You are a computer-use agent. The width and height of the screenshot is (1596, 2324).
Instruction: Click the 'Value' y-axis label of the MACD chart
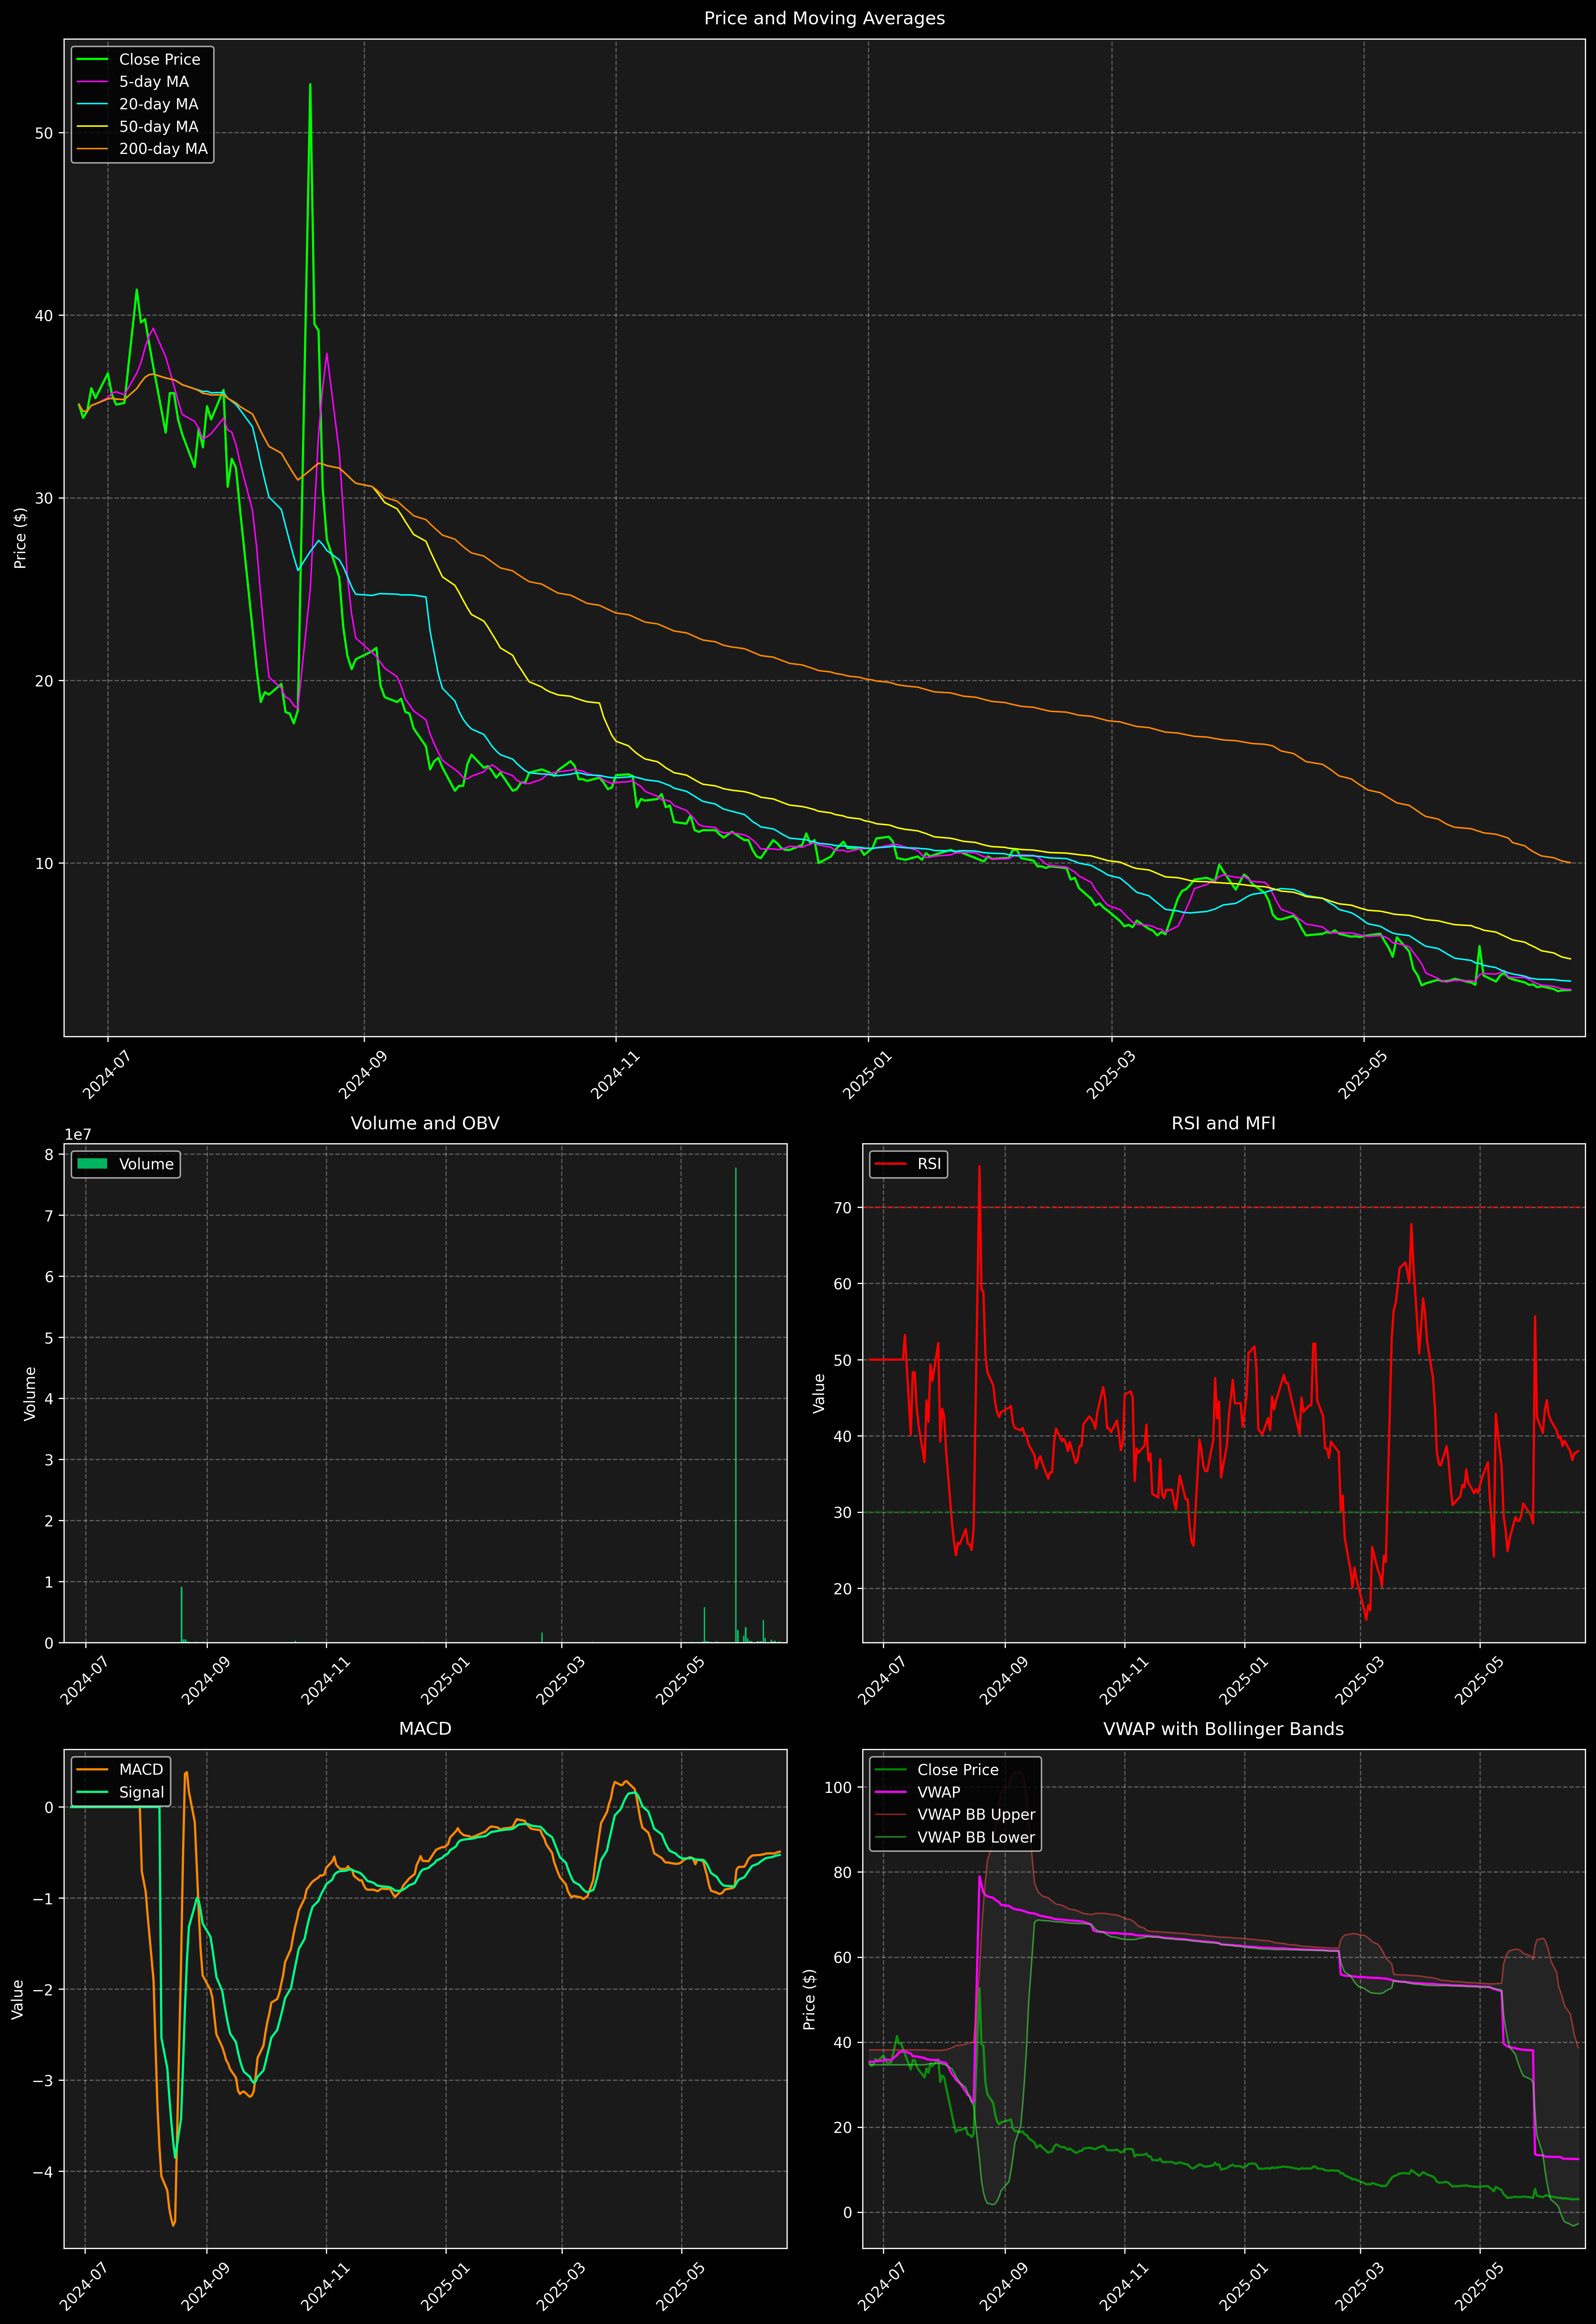(x=17, y=1999)
